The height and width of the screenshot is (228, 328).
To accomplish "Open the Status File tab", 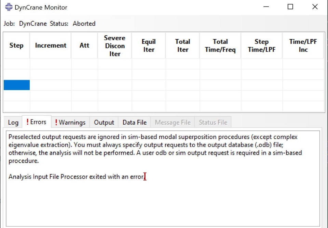I will 213,123.
